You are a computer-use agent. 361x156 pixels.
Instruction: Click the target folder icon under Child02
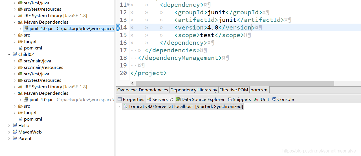coord(20,112)
